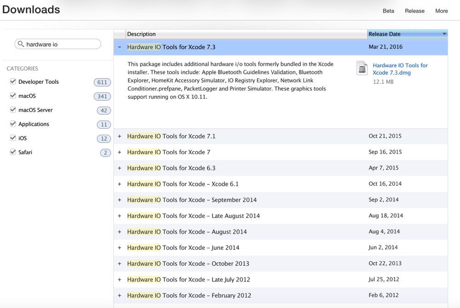Click the Xcode 7.3 package description paragraph
The height and width of the screenshot is (308, 460).
230,80
